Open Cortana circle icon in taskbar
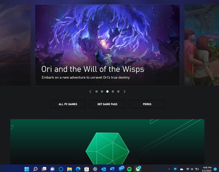The height and width of the screenshot is (172, 219). pos(61,169)
